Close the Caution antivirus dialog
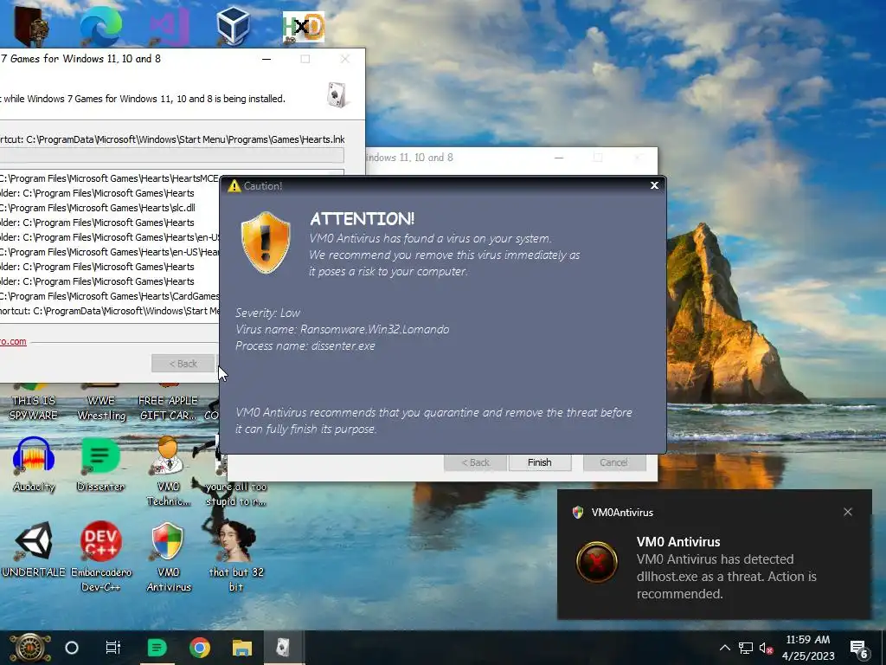 (x=654, y=185)
